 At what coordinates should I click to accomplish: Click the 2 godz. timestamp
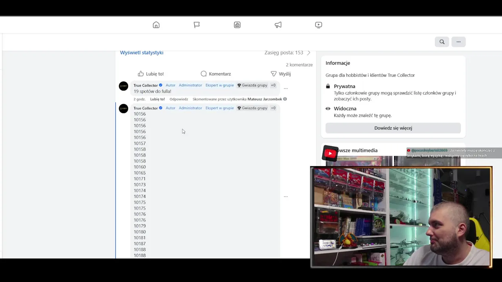coord(139,99)
